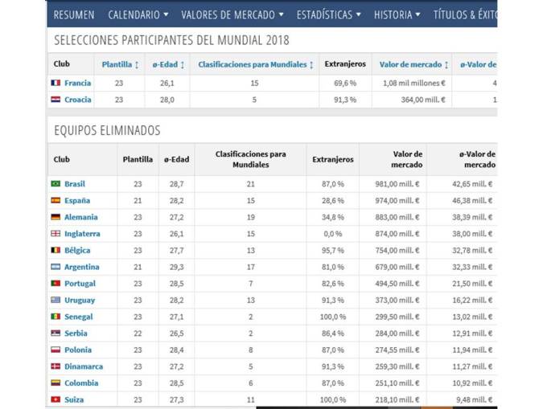The image size is (547, 409).
Task: Expand the Calendario dropdown menu
Action: point(138,14)
